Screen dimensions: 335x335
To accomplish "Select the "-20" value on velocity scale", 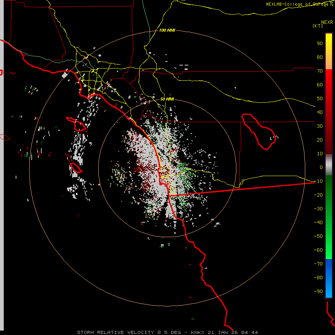I will coord(318,195).
